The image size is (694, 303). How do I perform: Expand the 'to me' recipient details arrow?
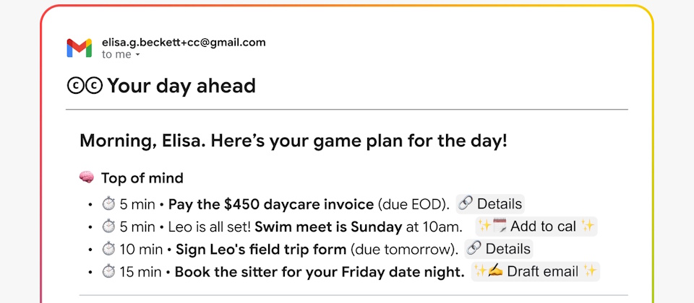pos(137,55)
